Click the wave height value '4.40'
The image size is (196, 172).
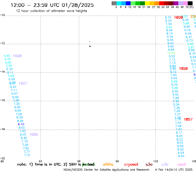coord(7,56)
